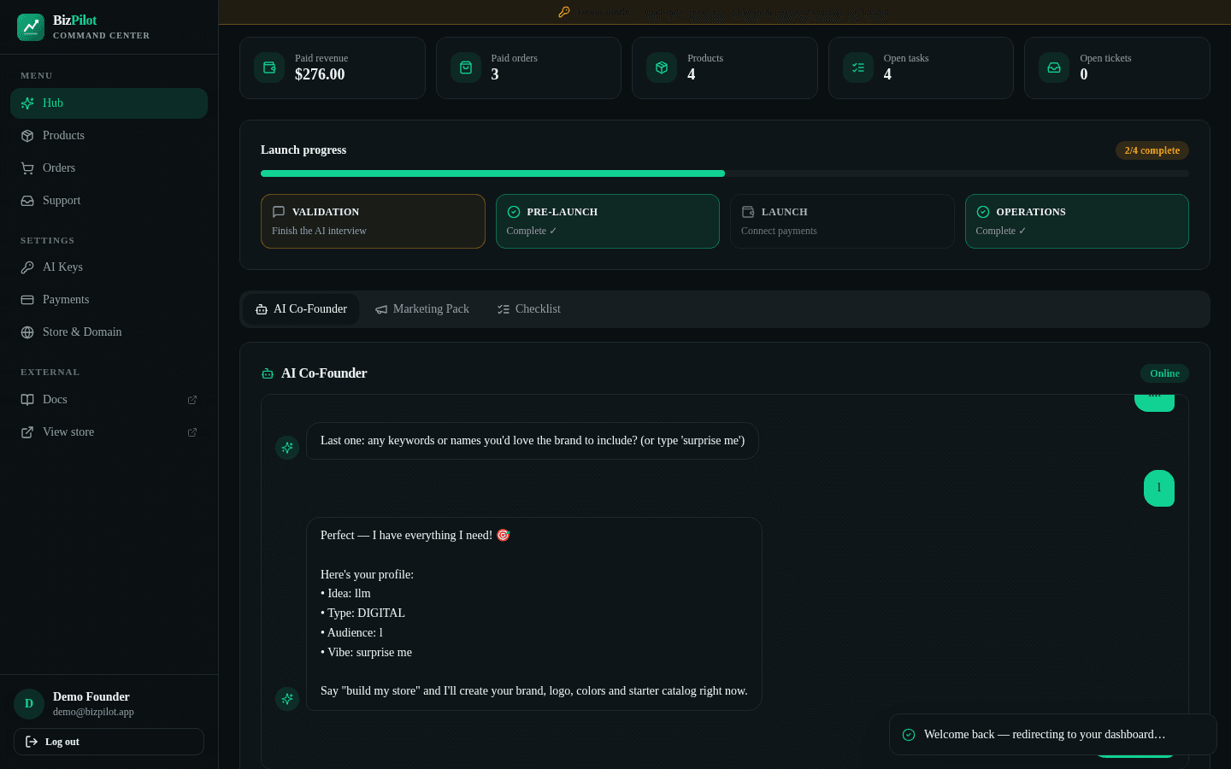Click the 'Type: DIGITAL' profile line

(x=362, y=613)
